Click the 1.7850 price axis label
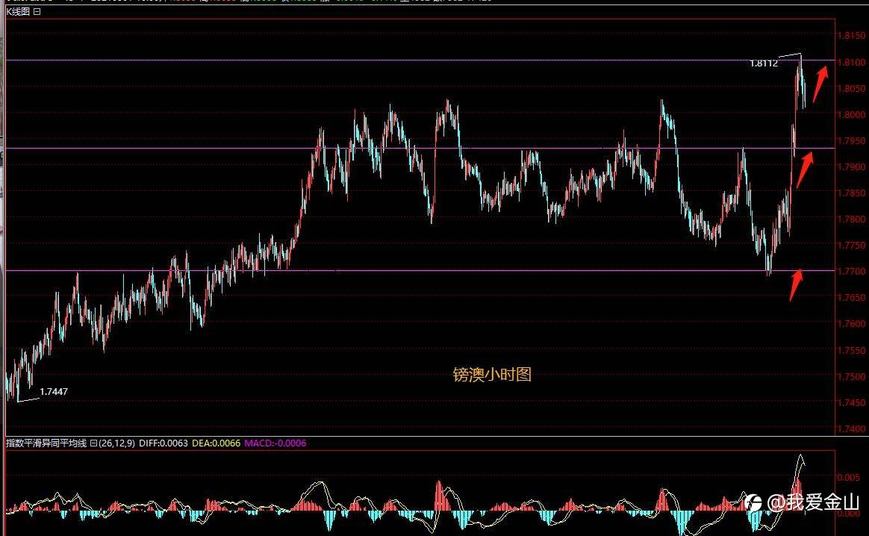 click(851, 193)
